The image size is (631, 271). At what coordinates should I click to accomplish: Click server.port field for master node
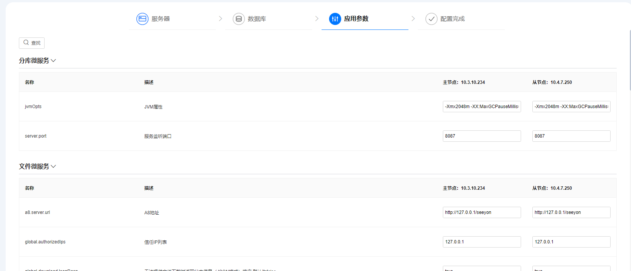tap(482, 136)
